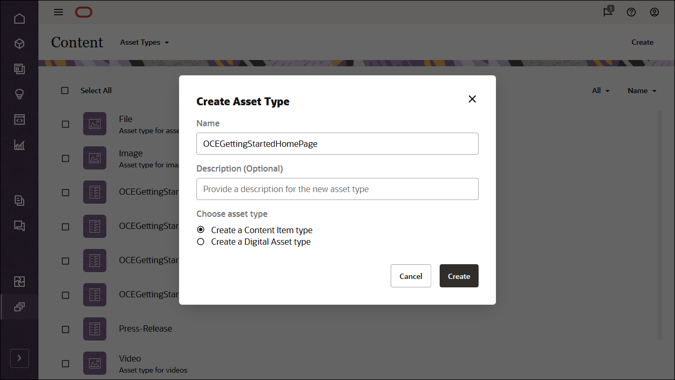Screen dimensions: 675x380
Task: Open Help via question mark icon
Action: coord(631,12)
